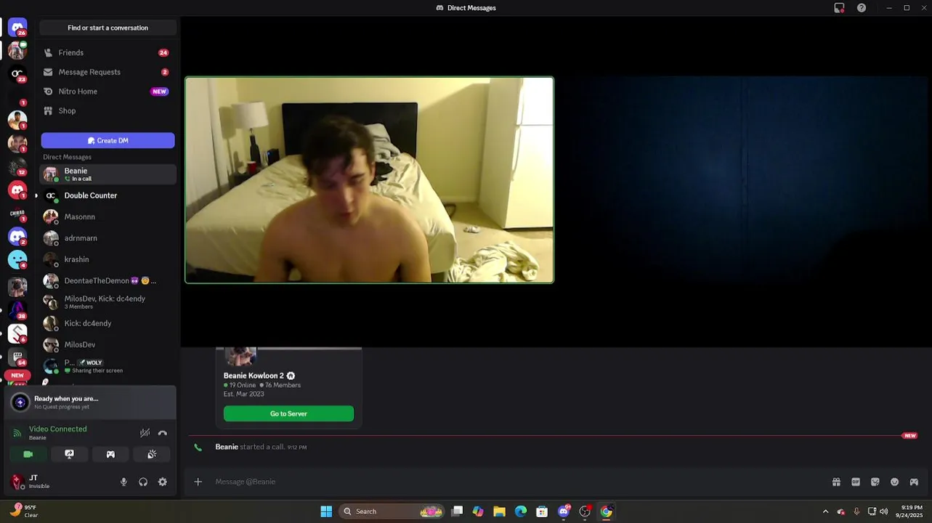This screenshot has width=932, height=523.
Task: Open Masonnn direct message
Action: [108, 216]
